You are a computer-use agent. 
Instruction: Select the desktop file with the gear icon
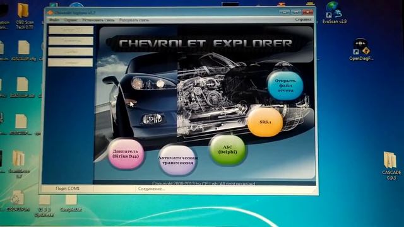coord(18,201)
